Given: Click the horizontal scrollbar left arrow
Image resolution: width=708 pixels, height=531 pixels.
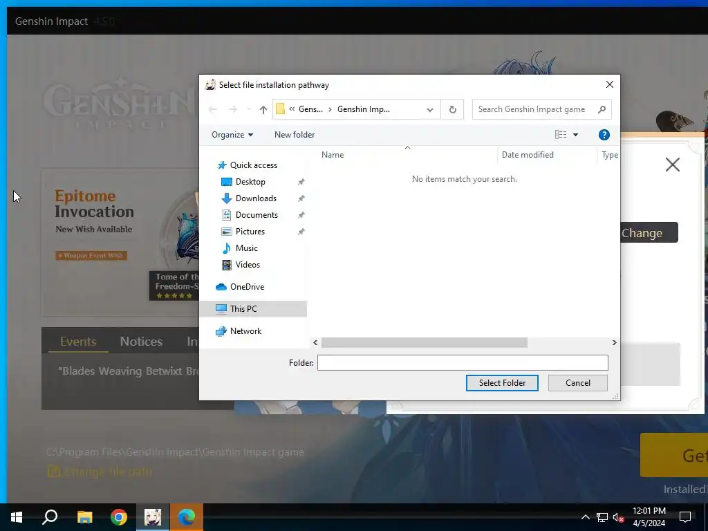Looking at the screenshot, I should click(315, 343).
